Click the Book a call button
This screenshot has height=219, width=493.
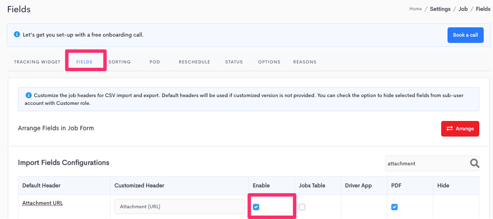pos(465,35)
